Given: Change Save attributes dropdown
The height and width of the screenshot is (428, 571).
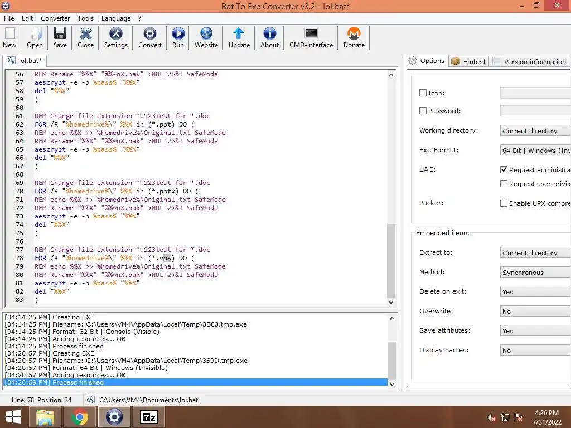Looking at the screenshot, I should tap(535, 331).
